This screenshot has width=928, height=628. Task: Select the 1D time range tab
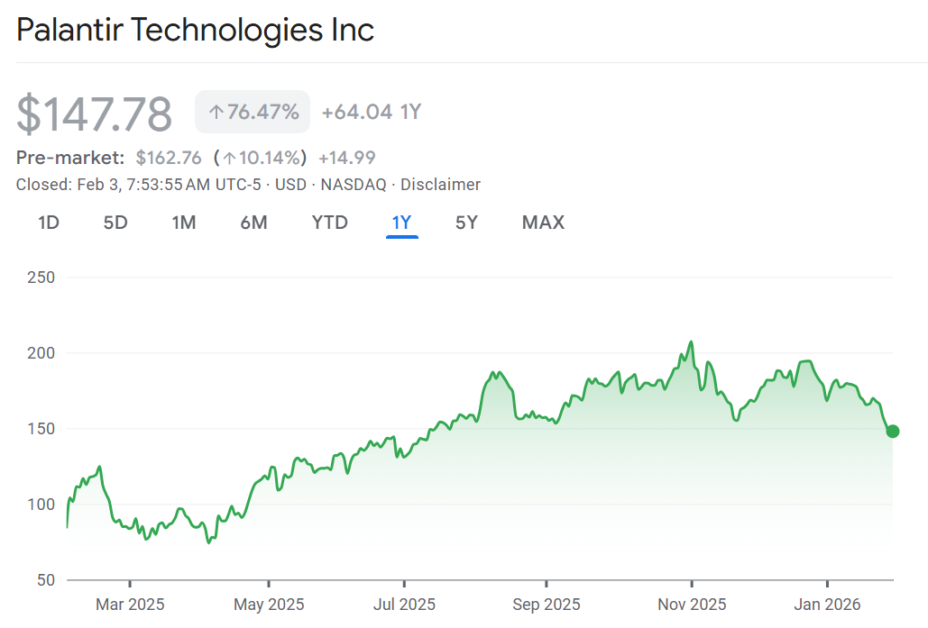pyautogui.click(x=49, y=223)
